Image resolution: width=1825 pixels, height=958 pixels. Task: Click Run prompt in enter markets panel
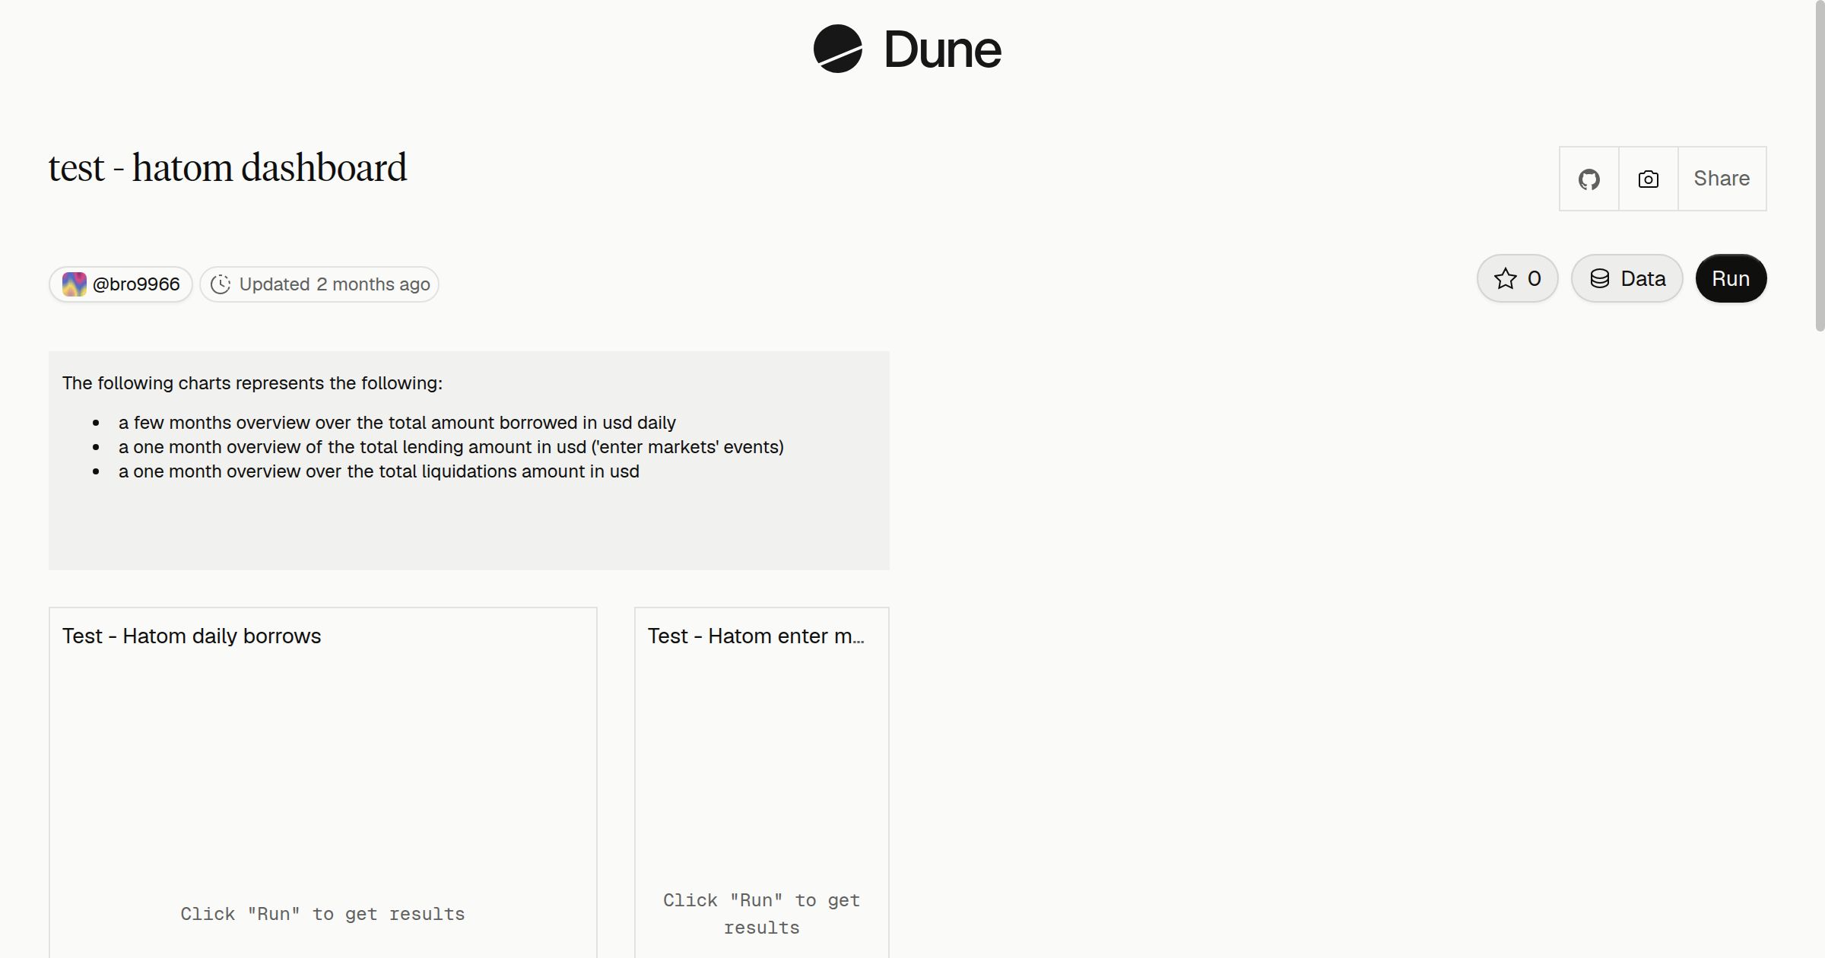[x=761, y=914]
